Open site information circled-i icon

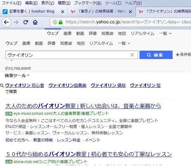point(55,22)
